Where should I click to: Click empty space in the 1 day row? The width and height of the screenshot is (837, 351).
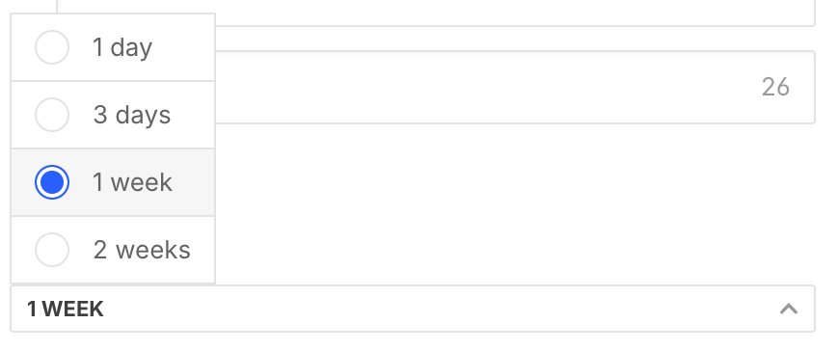184,47
